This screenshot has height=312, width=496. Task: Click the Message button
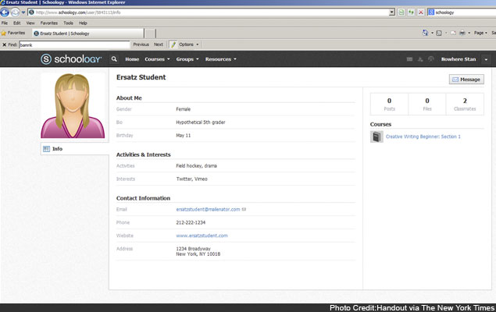coord(466,79)
